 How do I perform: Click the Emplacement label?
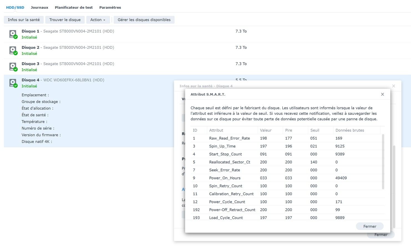click(35, 95)
